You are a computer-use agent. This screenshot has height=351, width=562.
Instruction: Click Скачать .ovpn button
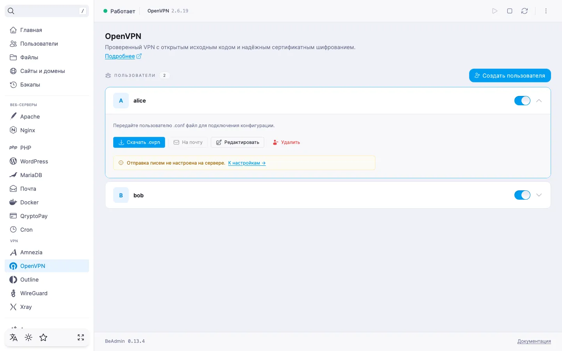coord(139,142)
